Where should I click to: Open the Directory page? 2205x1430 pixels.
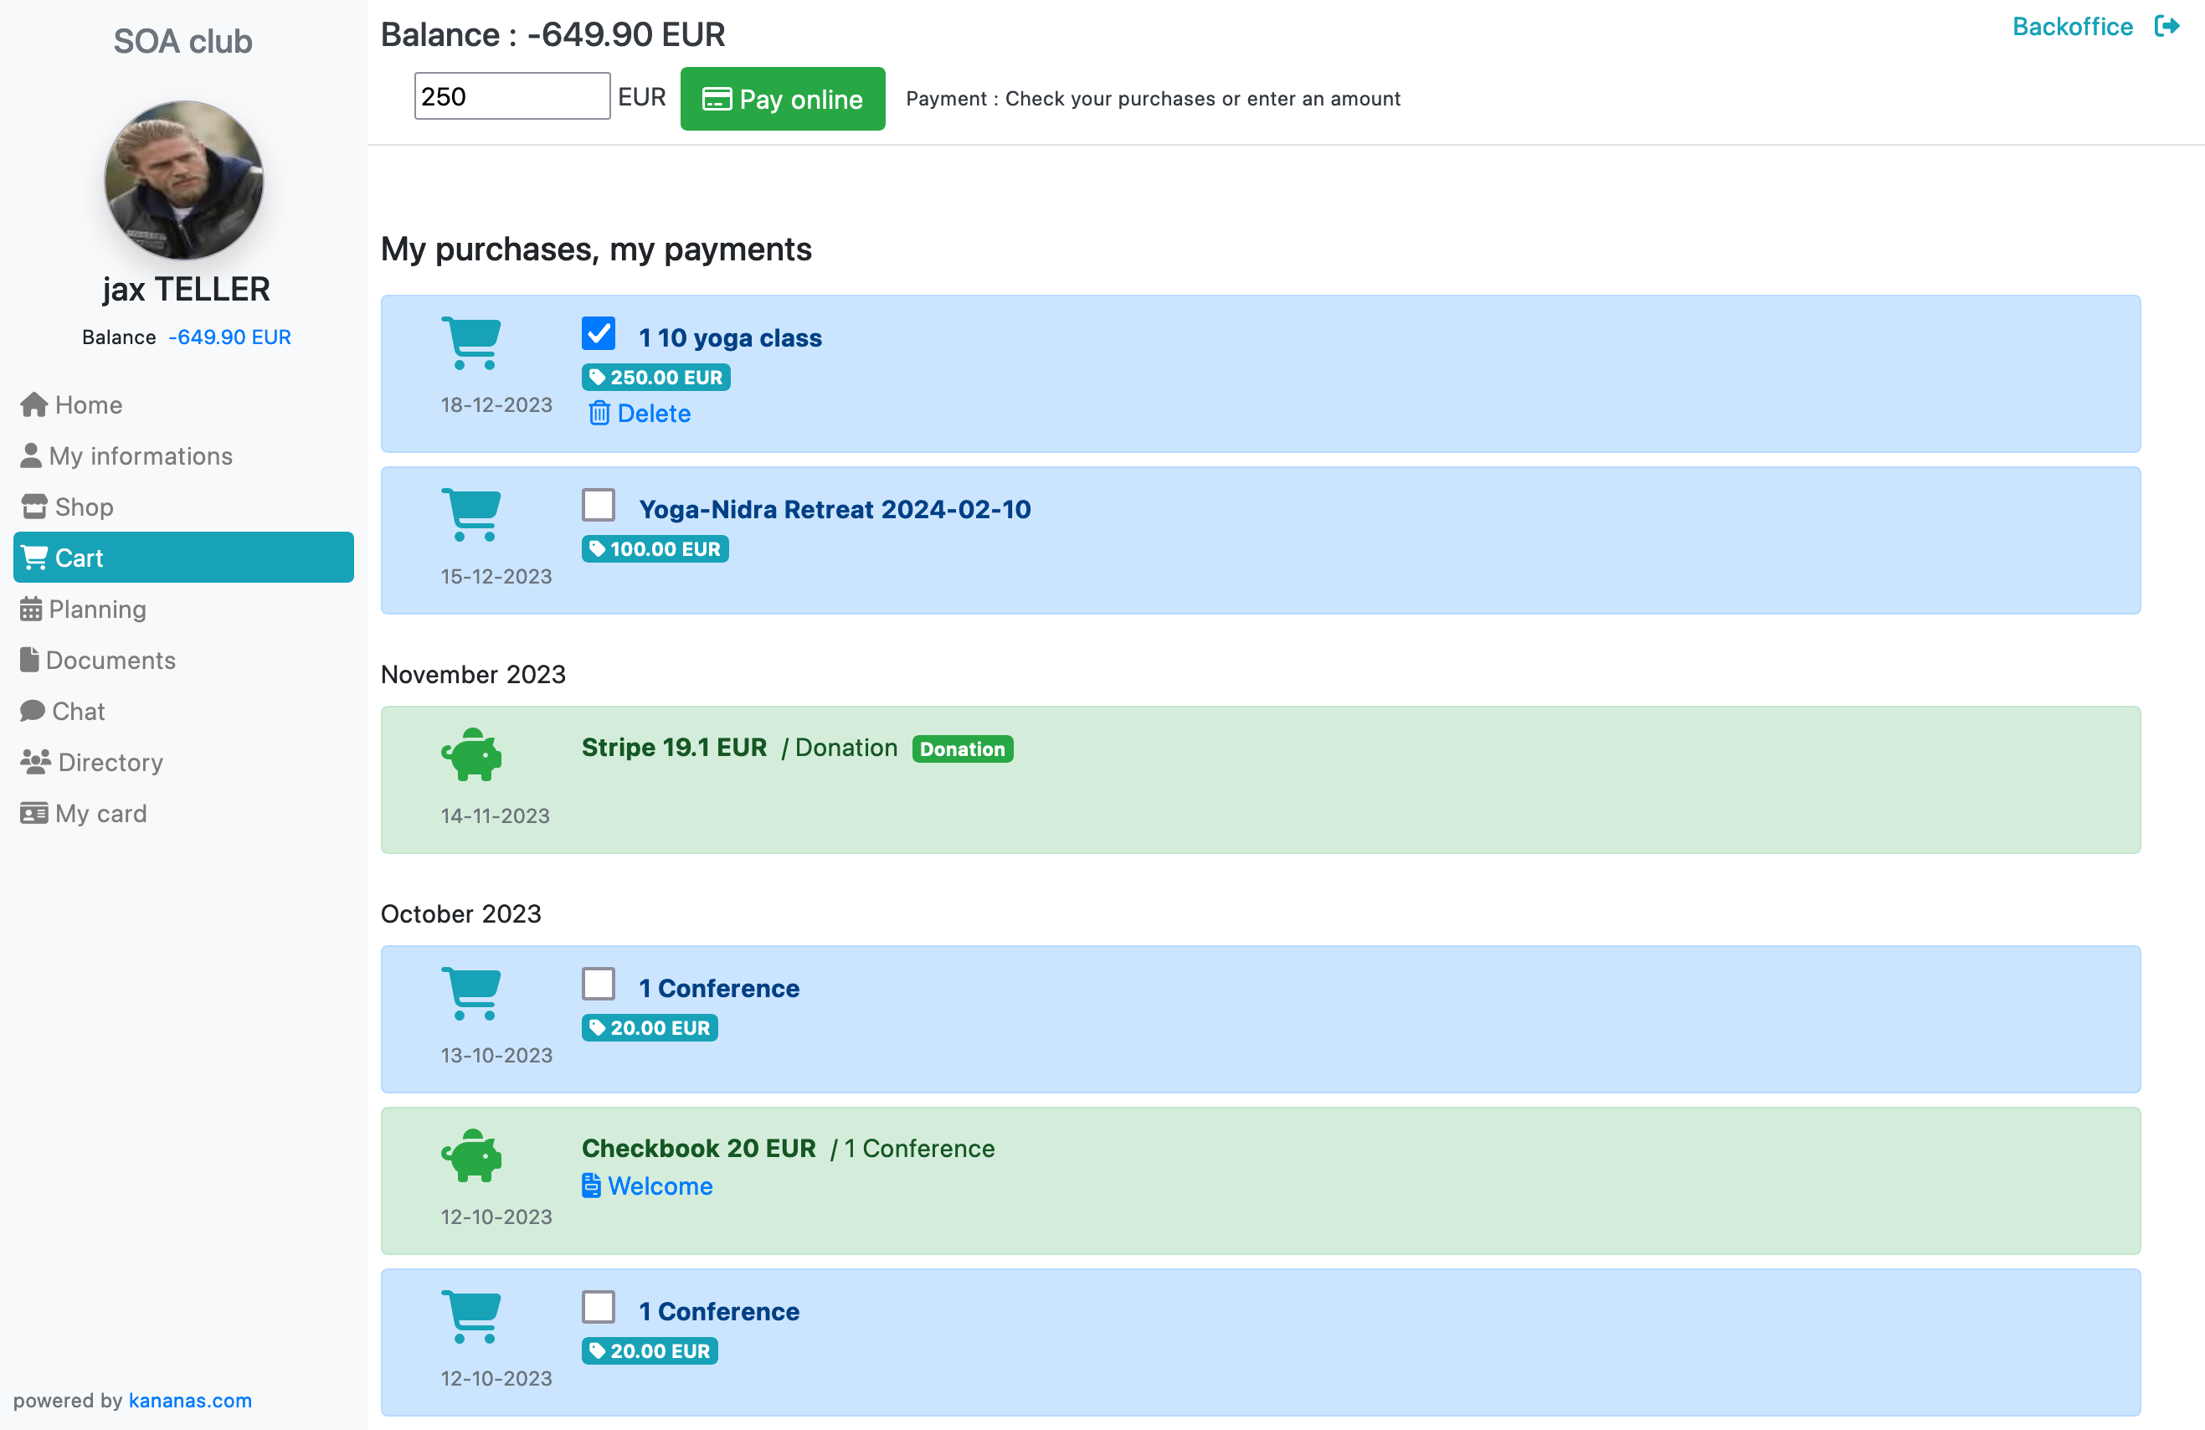point(183,762)
